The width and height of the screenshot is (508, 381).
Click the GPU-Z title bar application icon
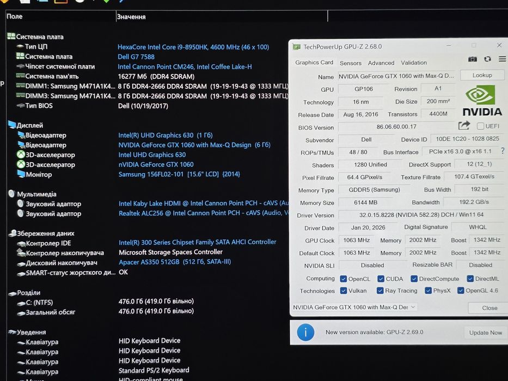(296, 47)
